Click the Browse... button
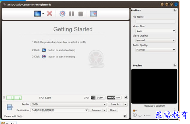The image size is (190, 124). point(96,110)
